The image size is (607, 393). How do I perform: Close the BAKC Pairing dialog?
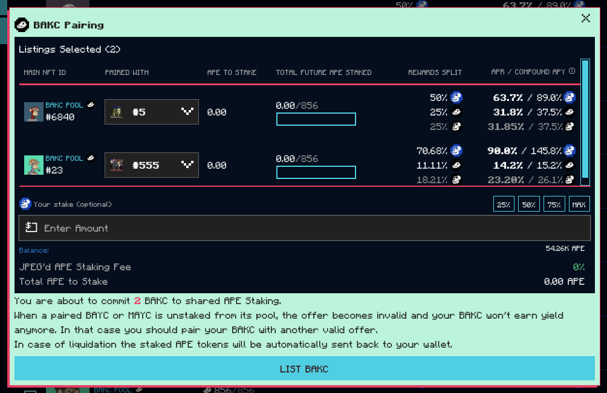(585, 18)
